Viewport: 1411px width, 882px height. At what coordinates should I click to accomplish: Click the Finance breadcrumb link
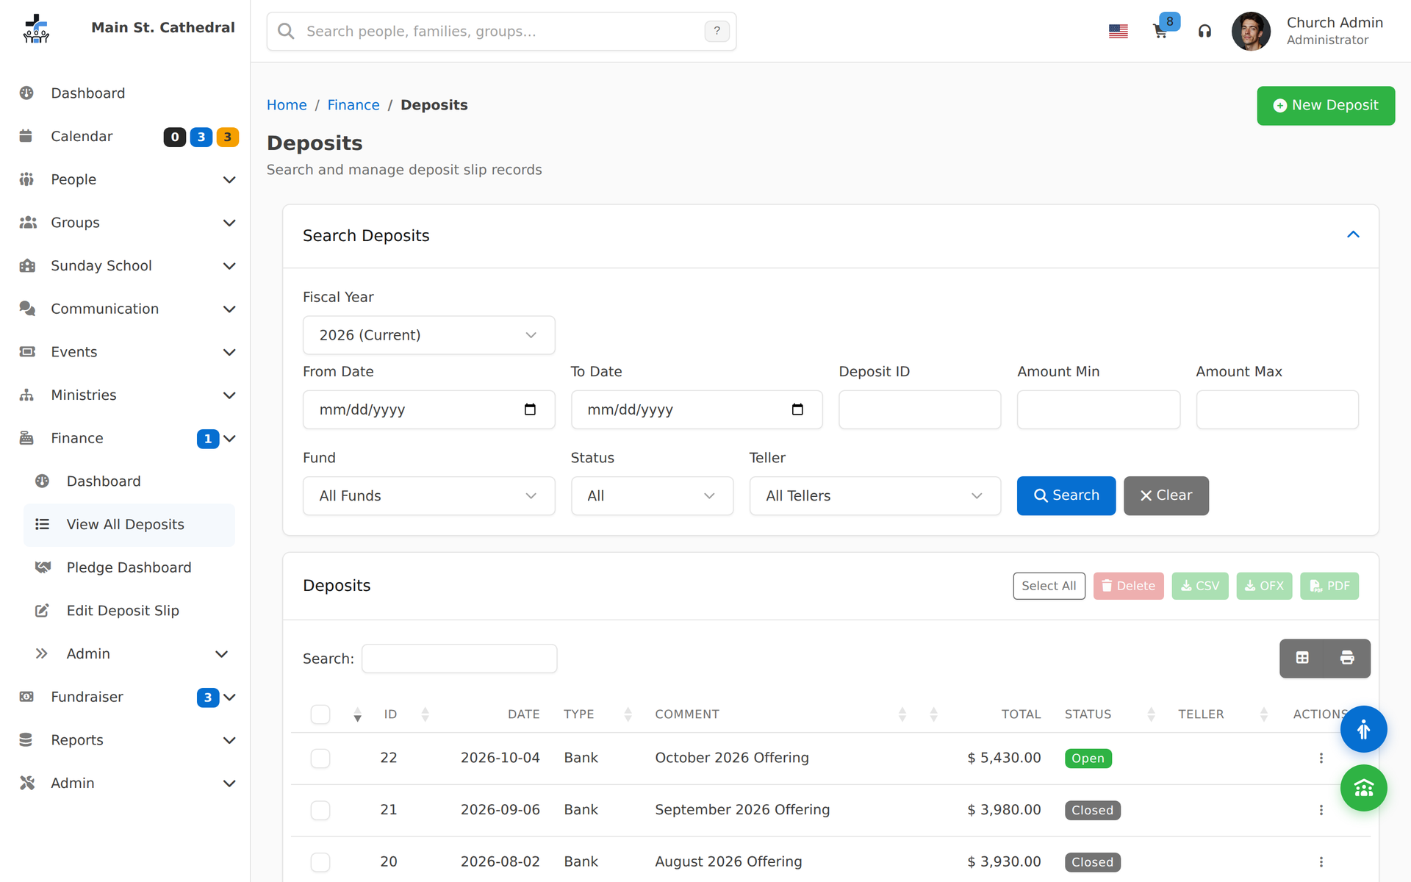(x=353, y=105)
